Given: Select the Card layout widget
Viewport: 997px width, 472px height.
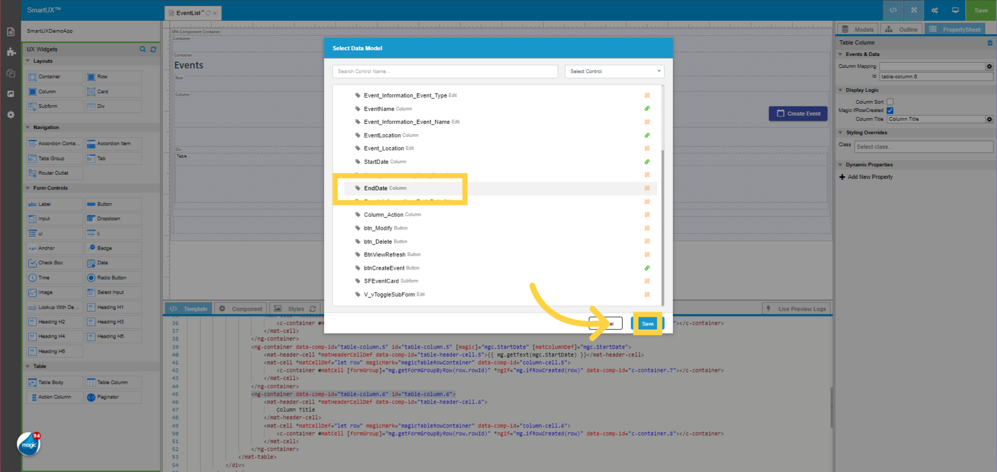Looking at the screenshot, I should point(113,92).
